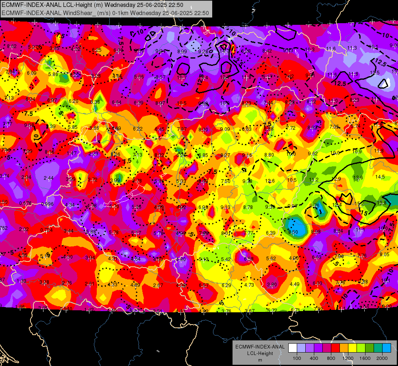Click the wind shear value 5.42
This screenshot has width=398, height=366.
coord(226,259)
